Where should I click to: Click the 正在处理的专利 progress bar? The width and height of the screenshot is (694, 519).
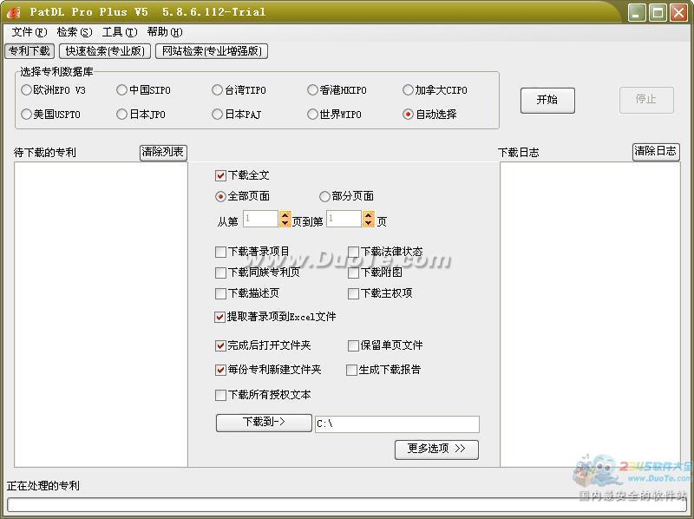[346, 505]
